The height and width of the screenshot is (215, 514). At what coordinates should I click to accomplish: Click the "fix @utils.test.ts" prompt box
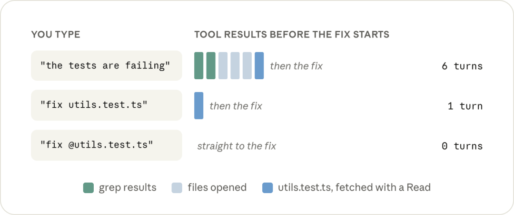pyautogui.click(x=106, y=145)
